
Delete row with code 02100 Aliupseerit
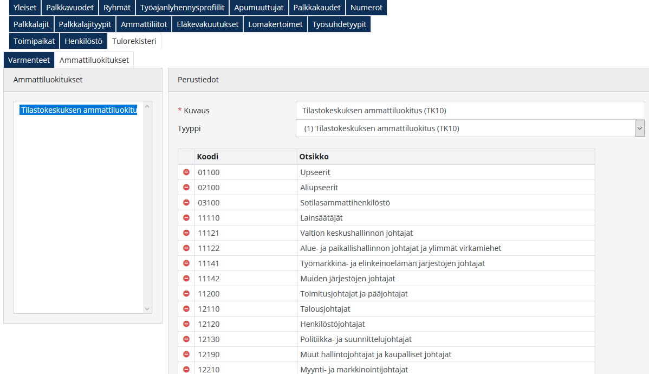pos(186,188)
